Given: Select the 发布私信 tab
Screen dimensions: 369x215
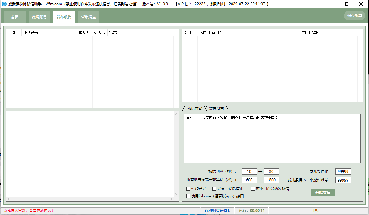Looking at the screenshot, I should [x=64, y=17].
